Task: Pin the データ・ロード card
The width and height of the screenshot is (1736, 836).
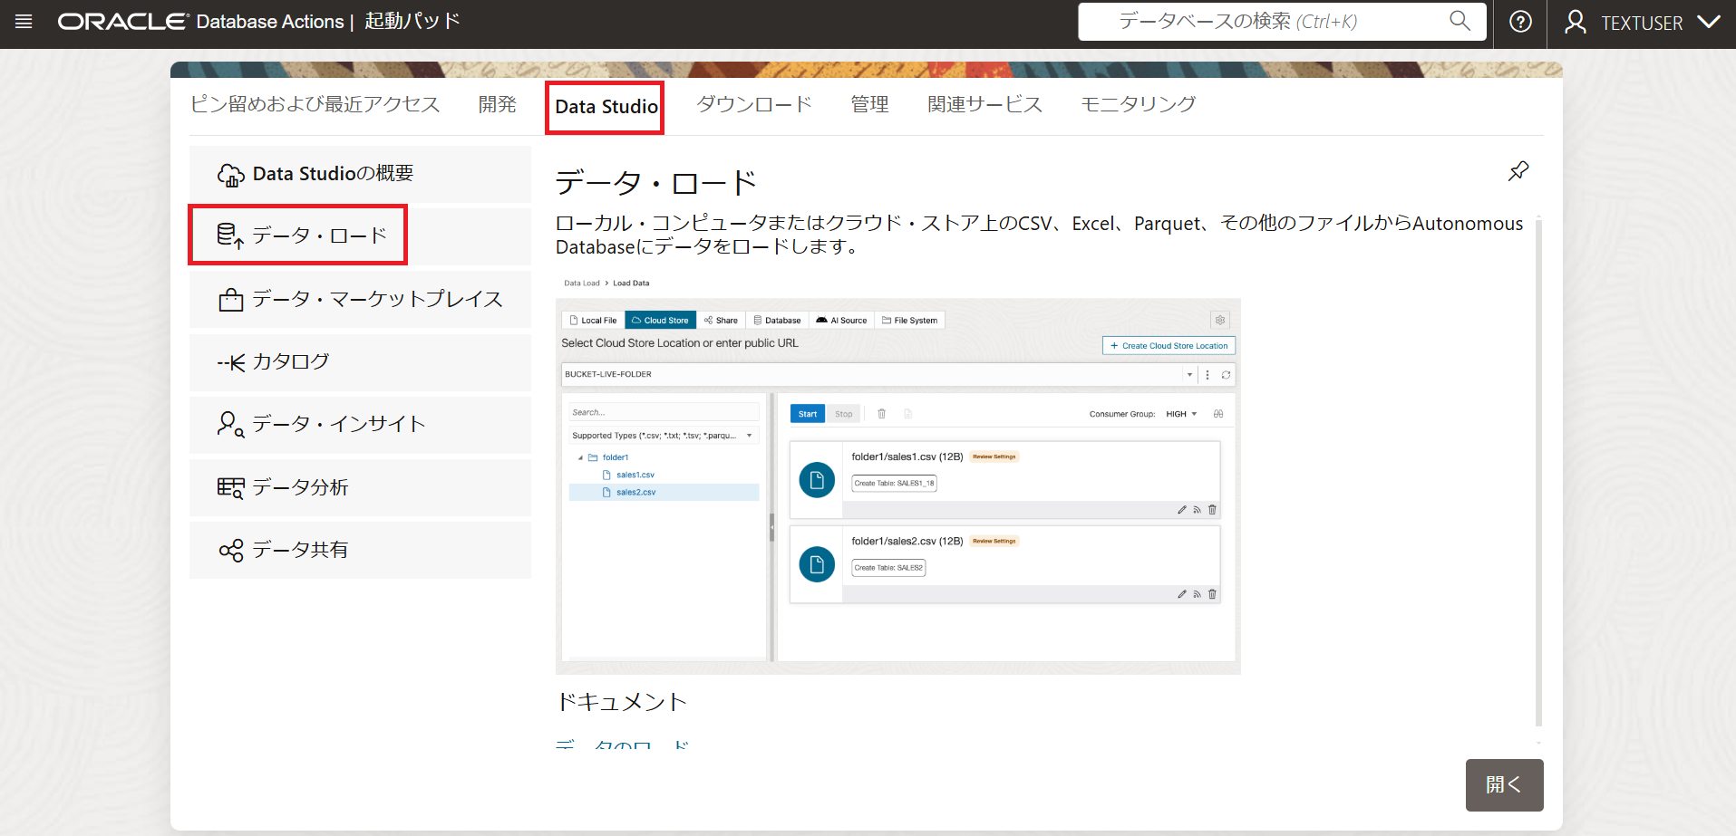Action: point(1518,171)
